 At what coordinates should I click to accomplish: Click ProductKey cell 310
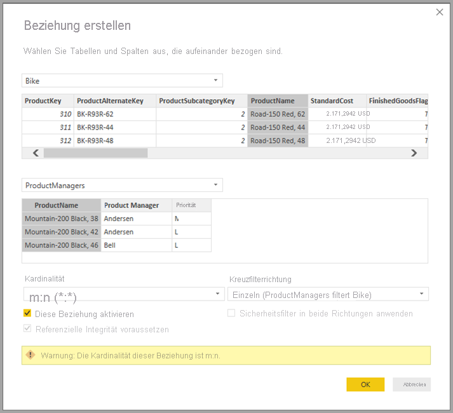click(x=48, y=114)
